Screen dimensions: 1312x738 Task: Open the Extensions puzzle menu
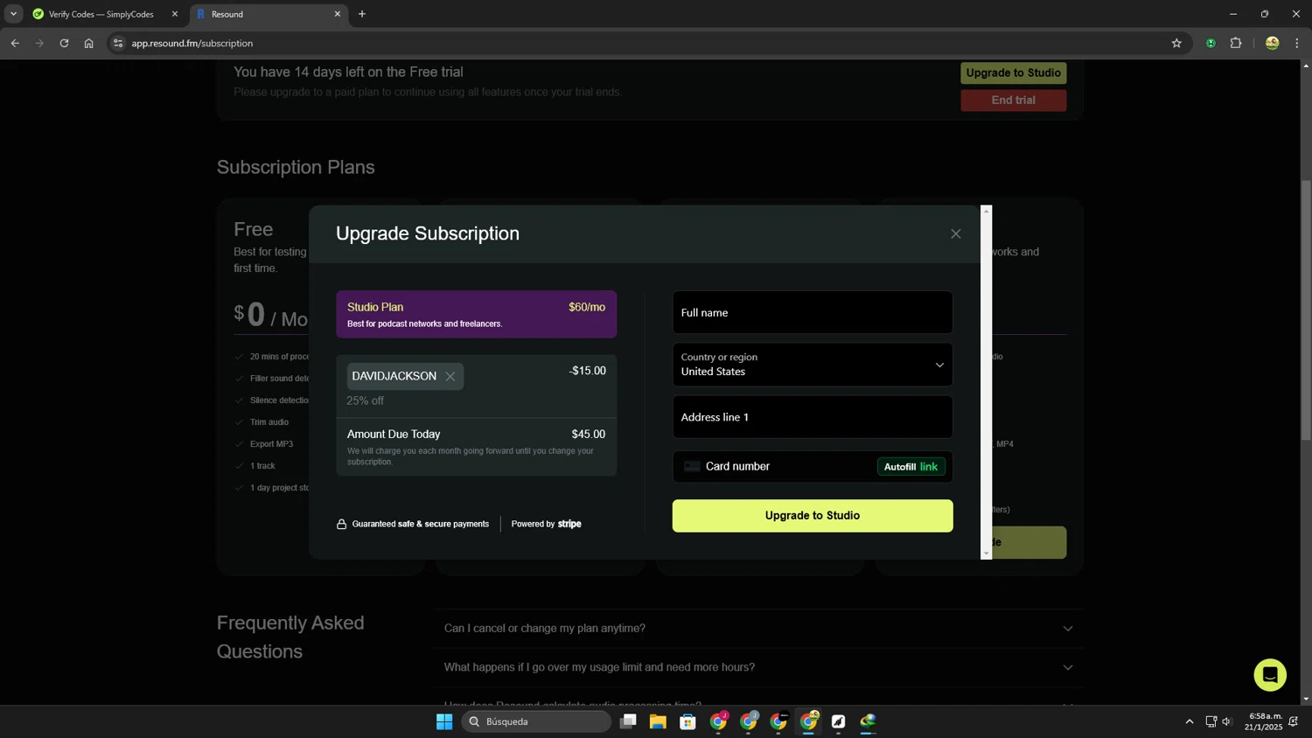pos(1236,43)
